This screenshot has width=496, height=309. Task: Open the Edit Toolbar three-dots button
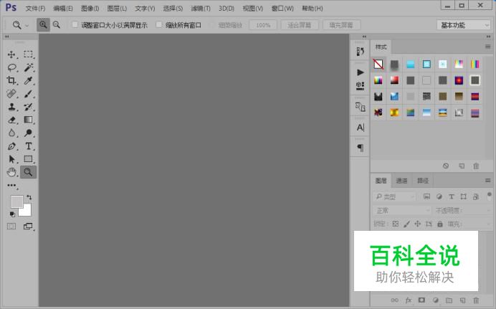click(x=11, y=186)
